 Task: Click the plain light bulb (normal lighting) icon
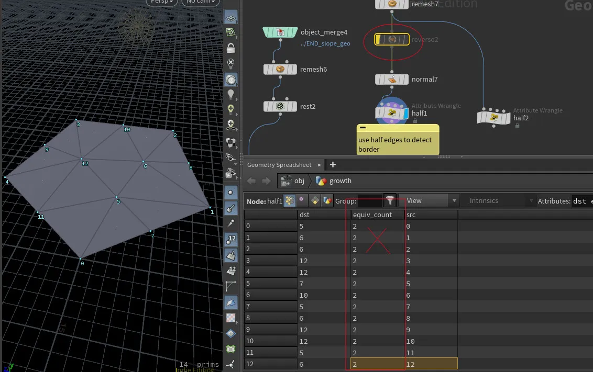pyautogui.click(x=230, y=94)
